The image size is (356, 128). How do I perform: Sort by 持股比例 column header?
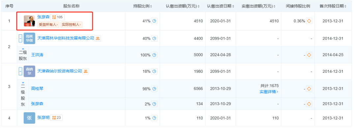[143, 6]
